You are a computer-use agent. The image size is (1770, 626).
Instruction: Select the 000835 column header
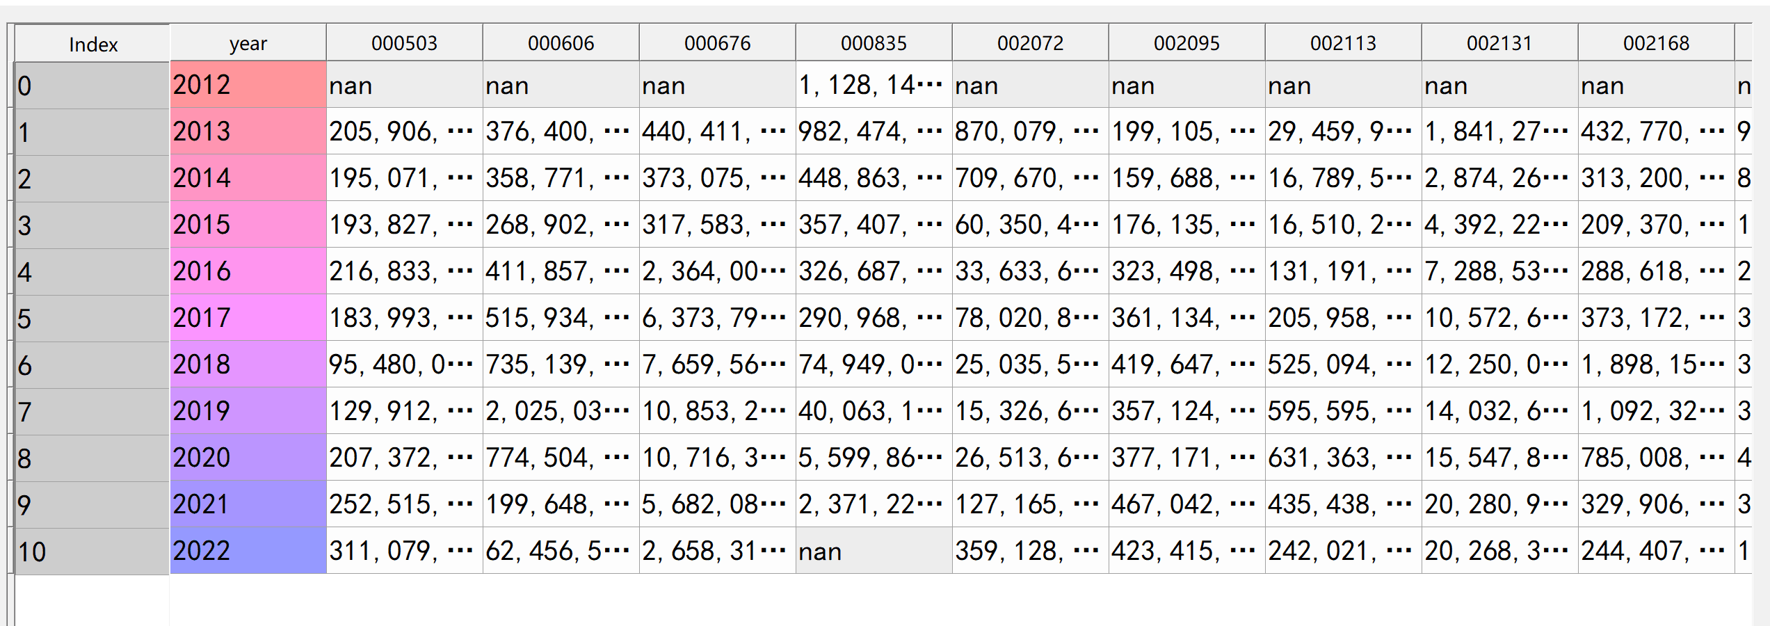tap(874, 43)
